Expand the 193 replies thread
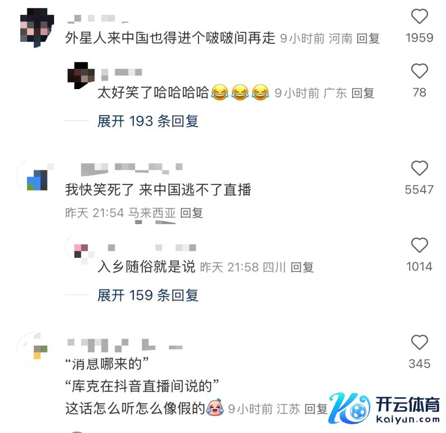The width and height of the screenshot is (446, 433). pos(147,121)
